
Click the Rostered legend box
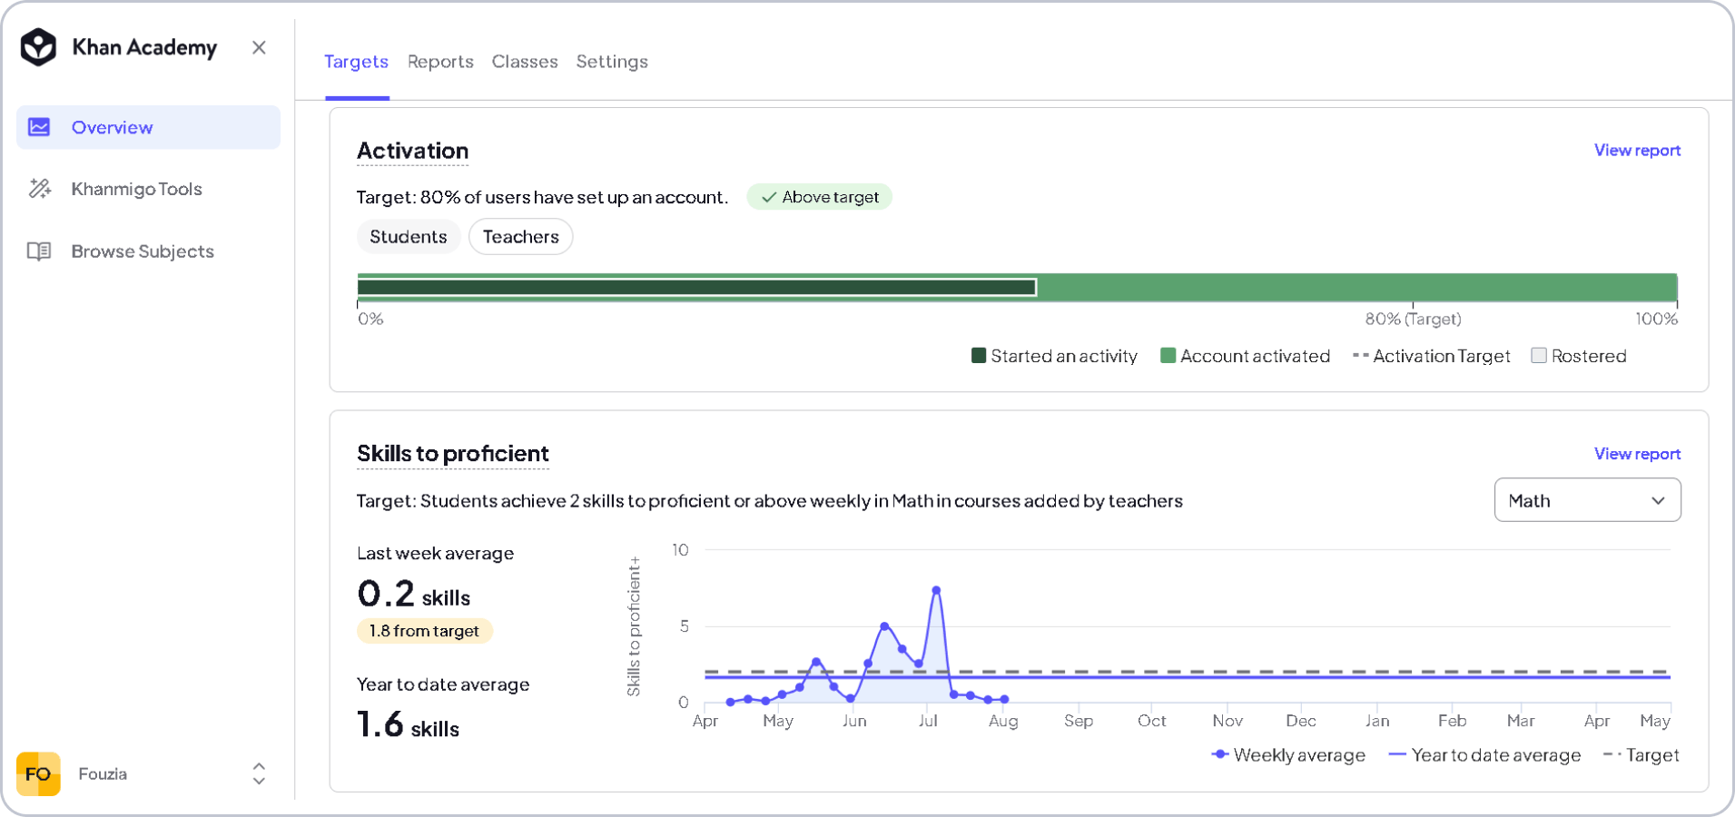tap(1539, 356)
